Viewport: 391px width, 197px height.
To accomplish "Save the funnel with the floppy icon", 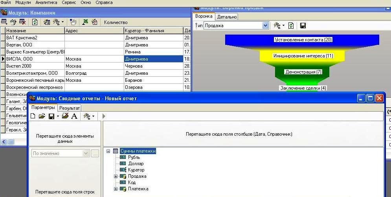I will 303,26.
